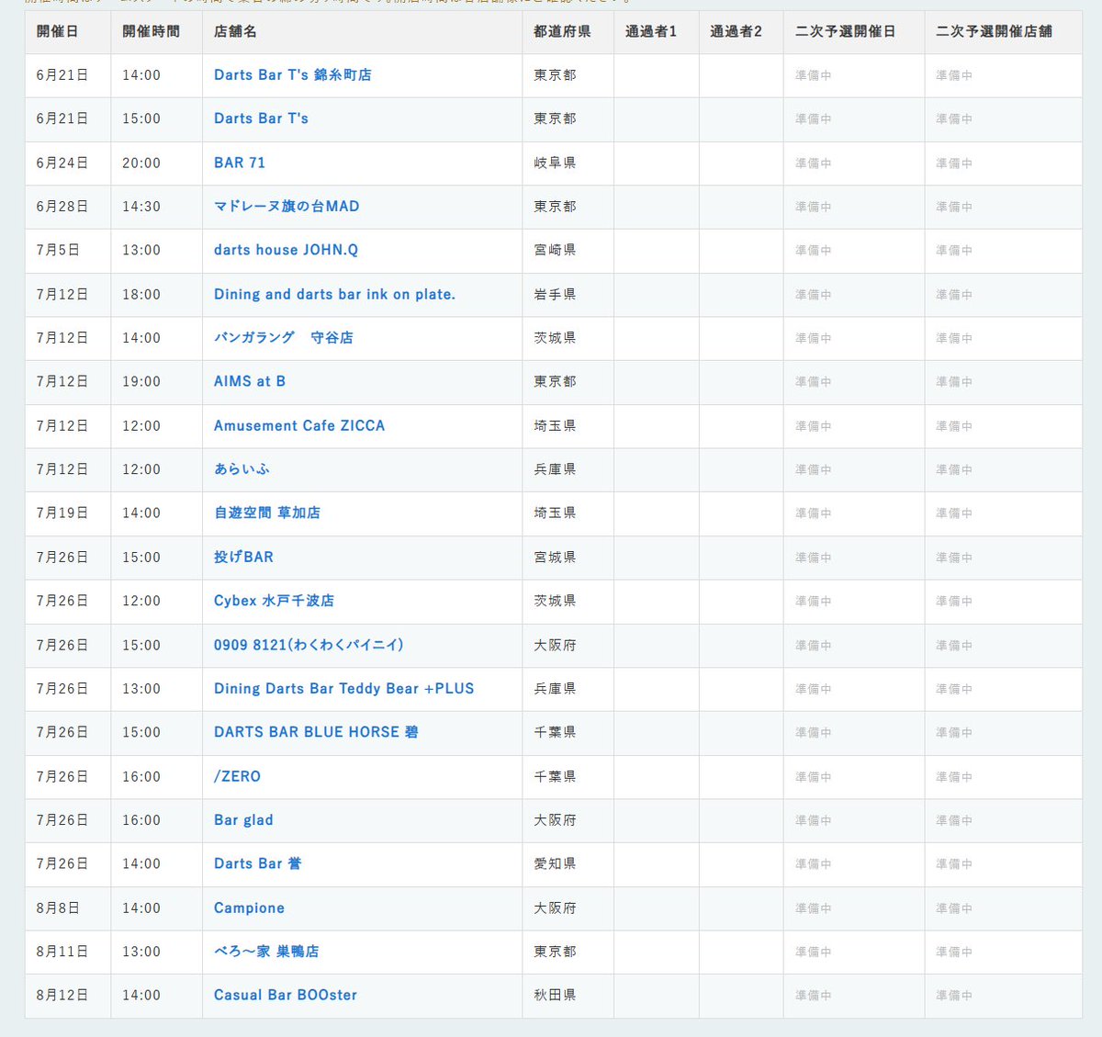
Task: Open 自遊空間 草加店 shop link
Action: (x=267, y=513)
